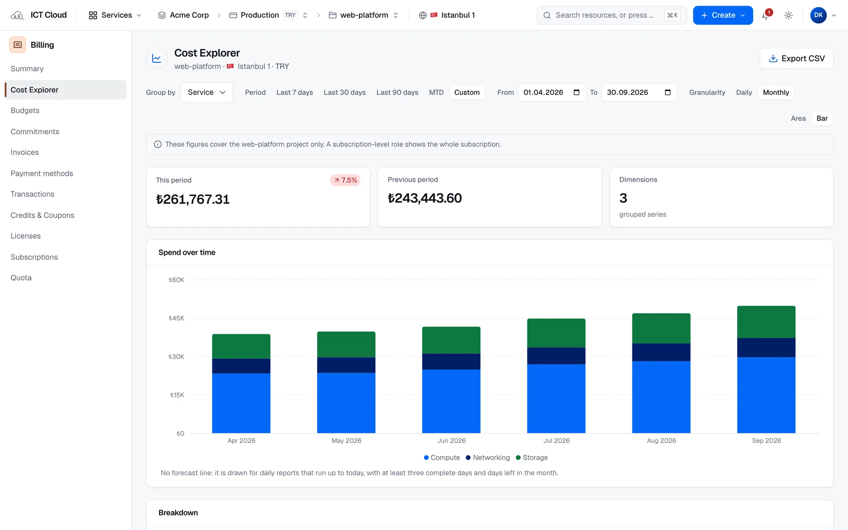The image size is (848, 530).
Task: Select the Last 30 days period
Action: 344,92
